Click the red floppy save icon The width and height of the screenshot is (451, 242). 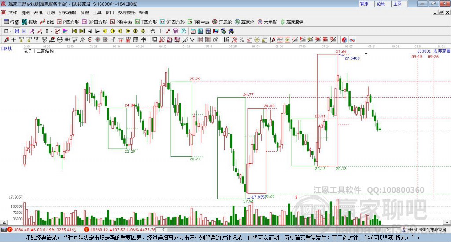tap(216, 31)
